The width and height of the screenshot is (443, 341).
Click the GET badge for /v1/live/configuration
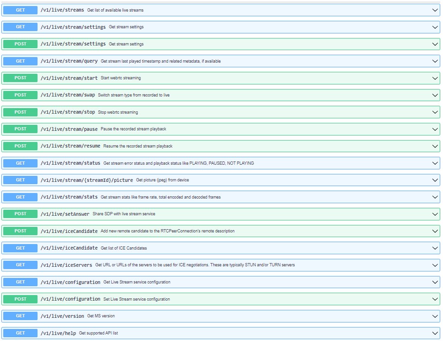20,282
